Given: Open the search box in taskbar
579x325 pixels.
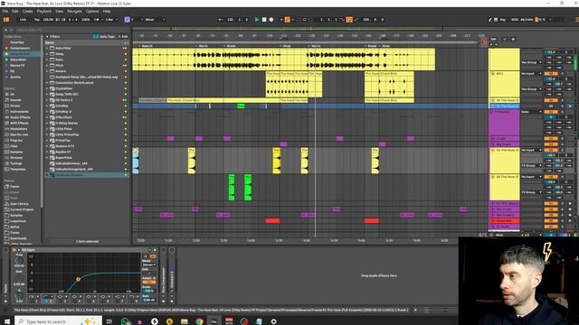Looking at the screenshot, I should coord(58,321).
